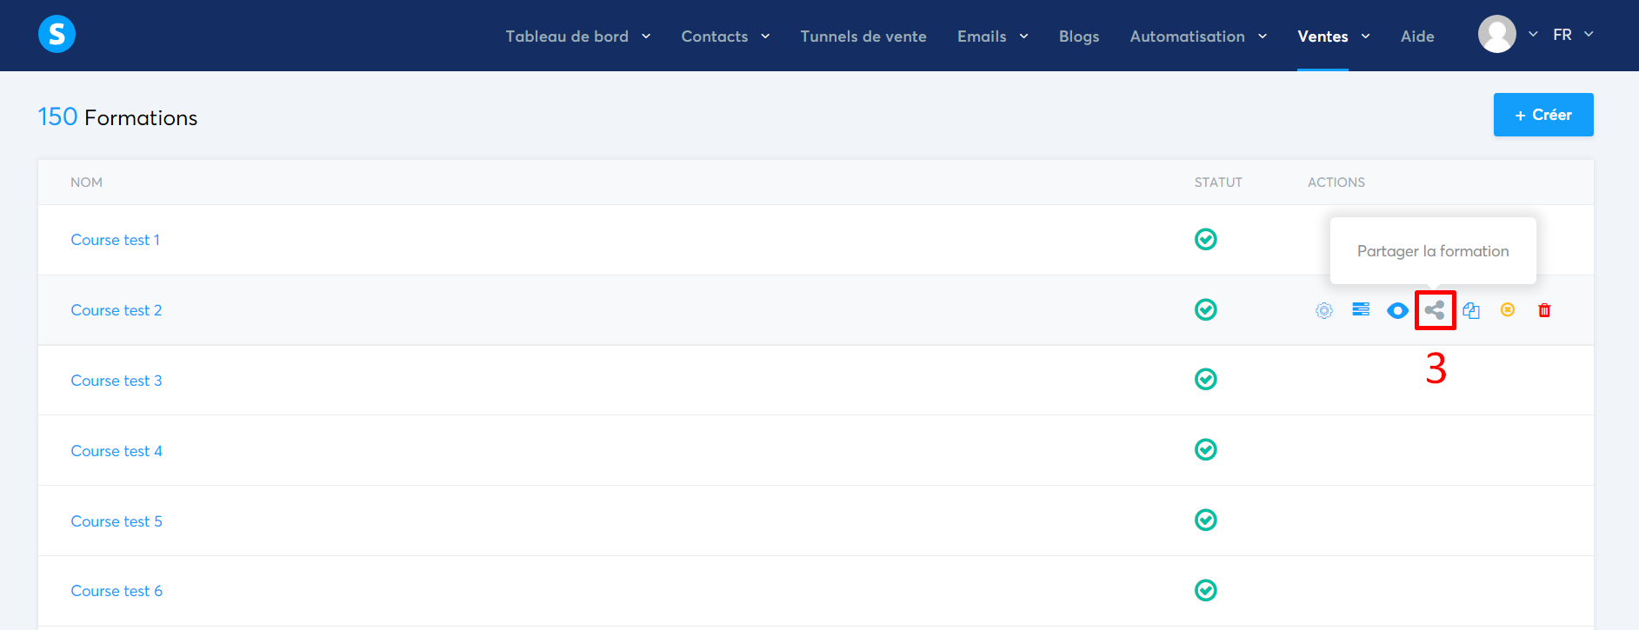The image size is (1639, 630).
Task: Open Course test 6 link
Action: click(117, 591)
